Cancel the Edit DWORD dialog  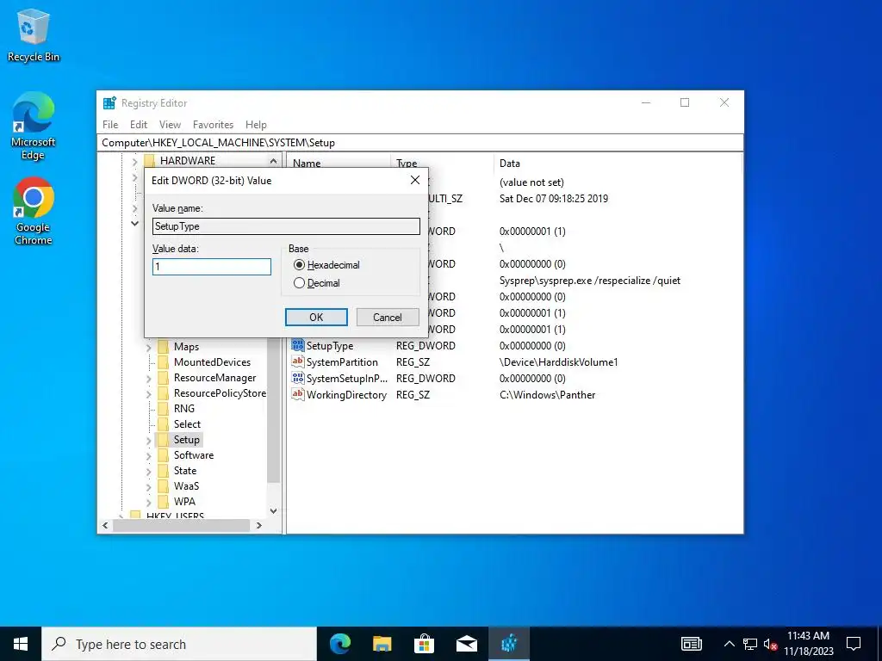coord(388,317)
